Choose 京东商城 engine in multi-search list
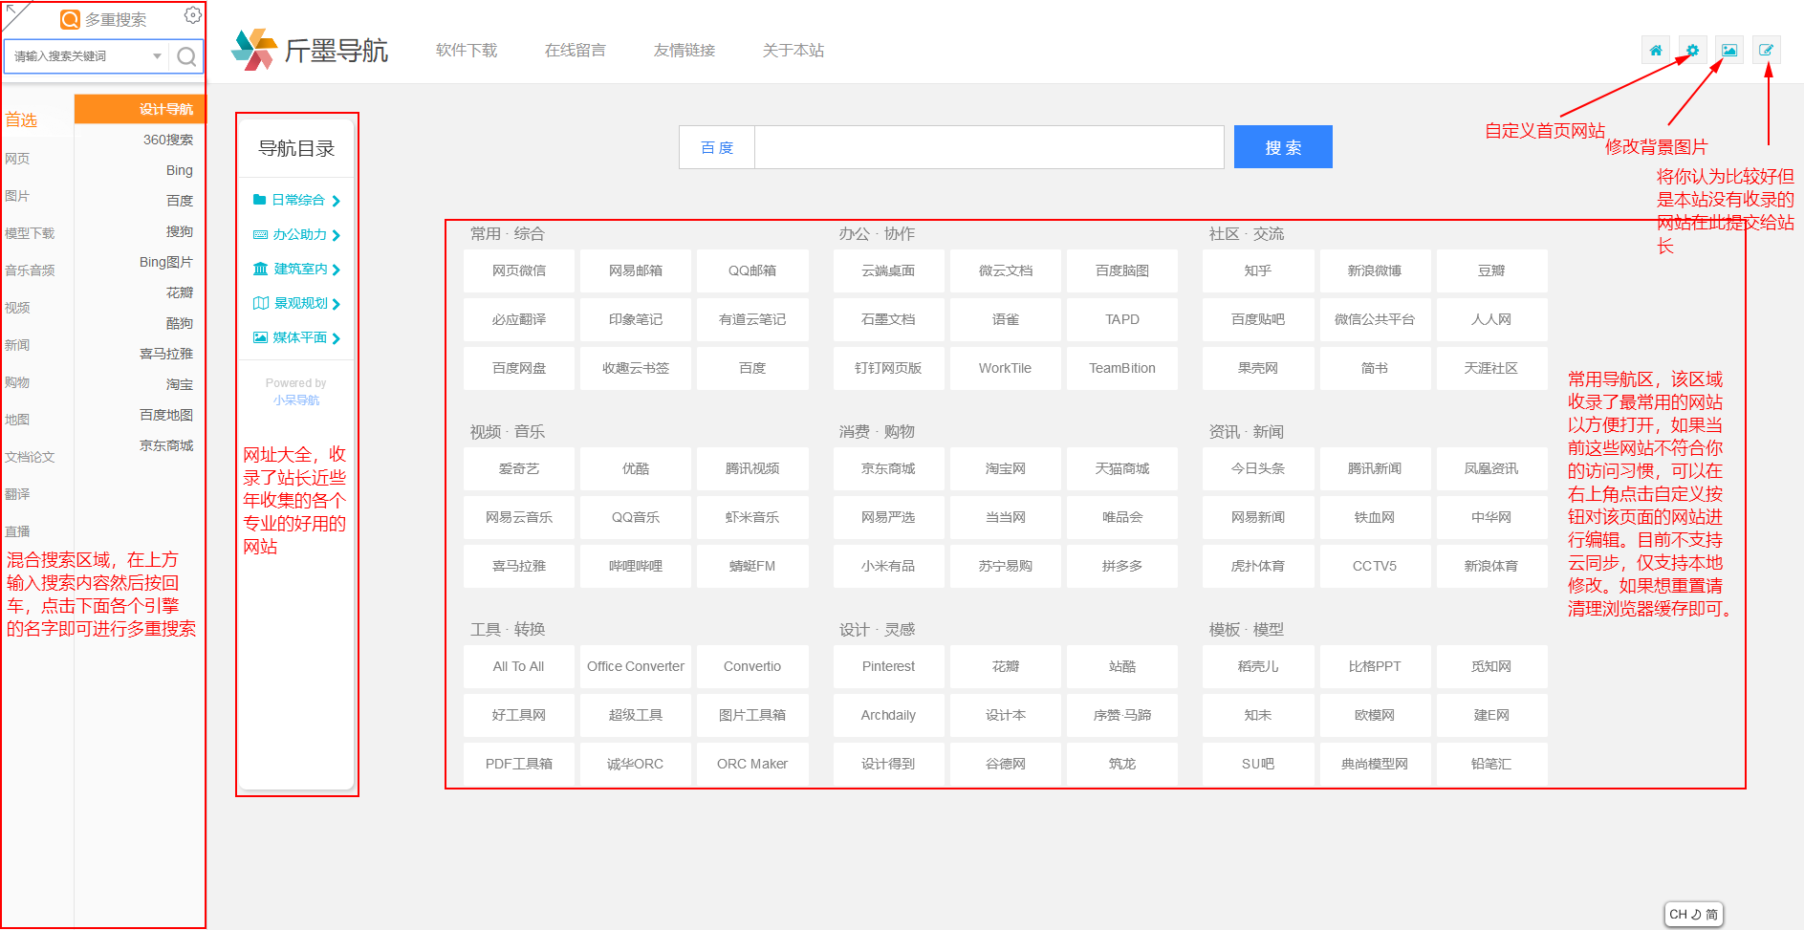This screenshot has height=930, width=1804. (166, 445)
